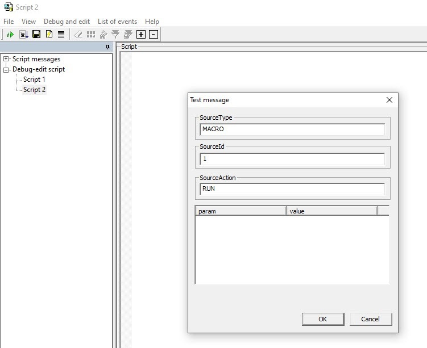
Task: Click the document with lightning bolt icon
Action: click(x=49, y=34)
